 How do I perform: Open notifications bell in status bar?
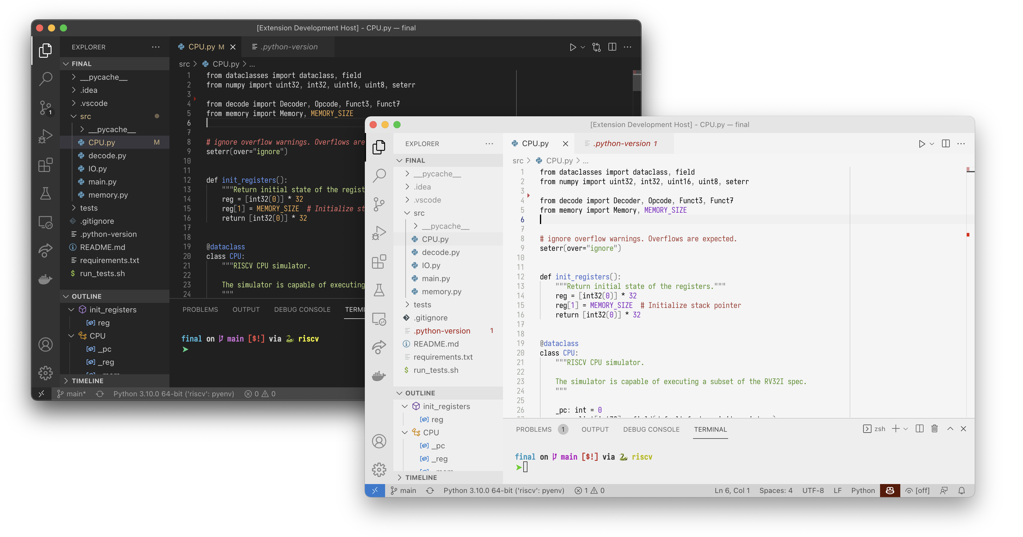(x=961, y=491)
